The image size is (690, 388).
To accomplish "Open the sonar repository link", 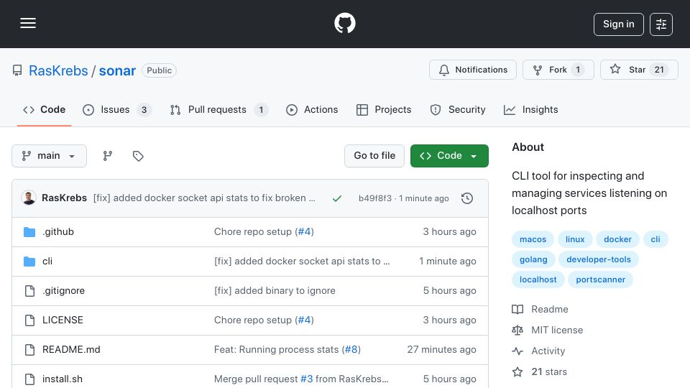I will coord(117,70).
